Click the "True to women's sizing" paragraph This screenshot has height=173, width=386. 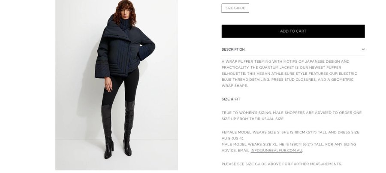292,116
